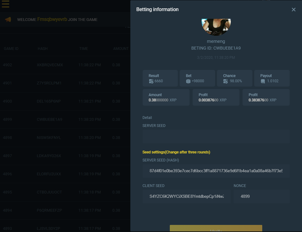
Task: Click the Chance percentage icon
Action: tap(226, 81)
